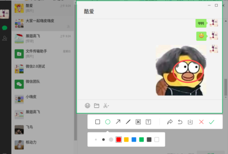Open the emoji picker in chat
Image resolution: width=228 pixels, height=154 pixels.
[88, 106]
